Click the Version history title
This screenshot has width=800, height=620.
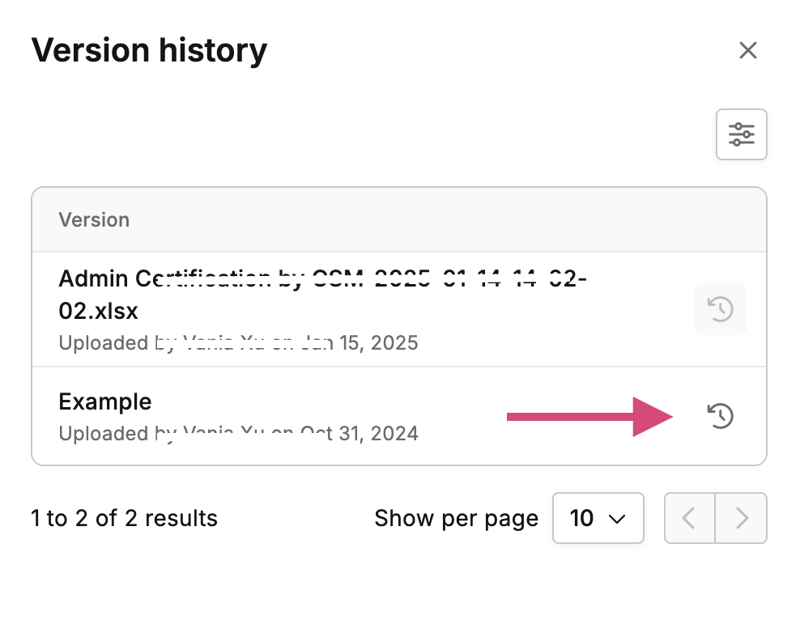click(x=149, y=50)
